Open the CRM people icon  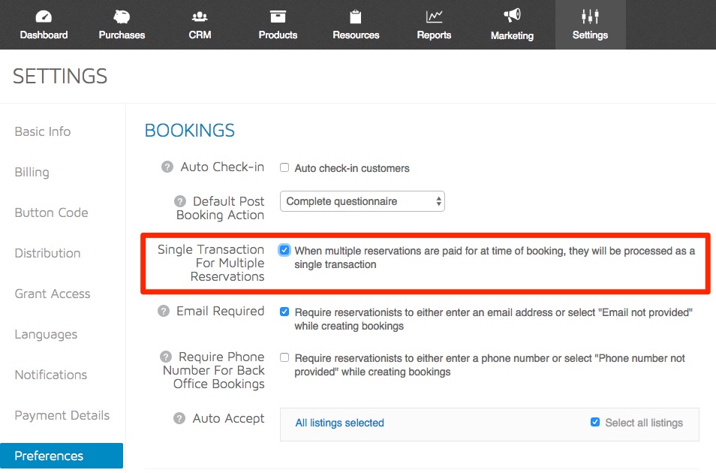point(200,17)
